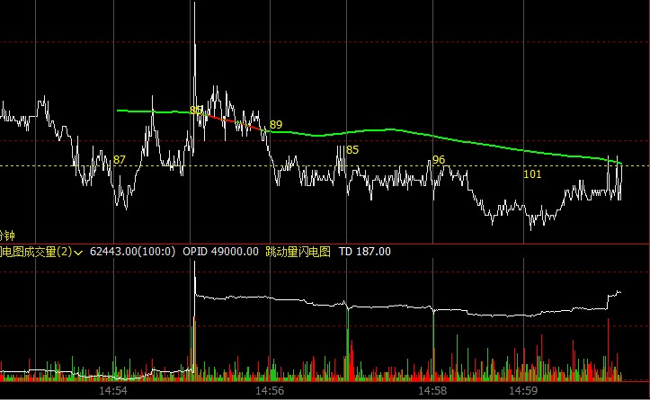This screenshot has width=650, height=400.
Task: Open the 闪电图成交量(2) indicator dropdown chevron
Action: pos(78,253)
